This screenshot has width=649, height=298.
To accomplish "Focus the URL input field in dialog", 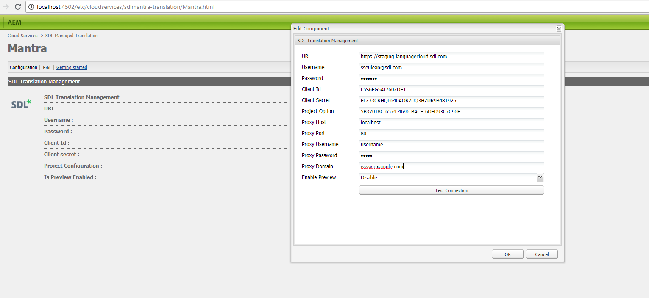I will click(451, 56).
